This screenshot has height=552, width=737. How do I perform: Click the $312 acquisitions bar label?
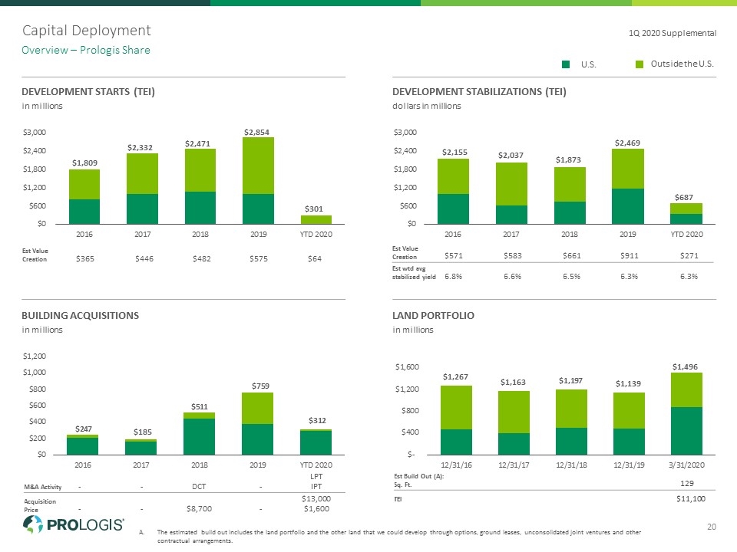click(x=317, y=421)
